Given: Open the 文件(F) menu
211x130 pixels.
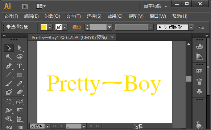Looking at the screenshot, I should click(11, 16).
